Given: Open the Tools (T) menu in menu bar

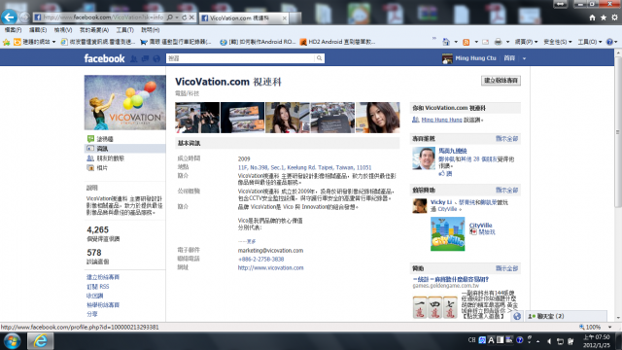Looking at the screenshot, I should [124, 30].
